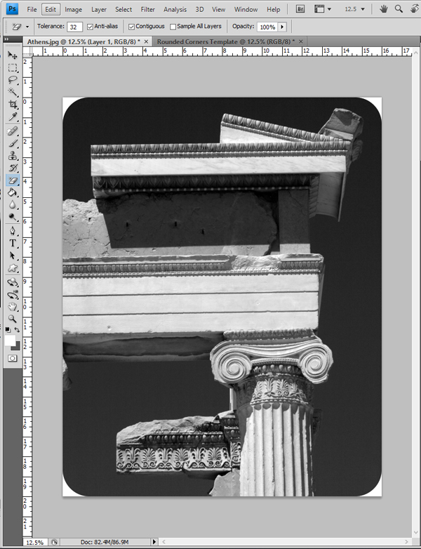
Task: Select the Move tool
Action: click(13, 55)
